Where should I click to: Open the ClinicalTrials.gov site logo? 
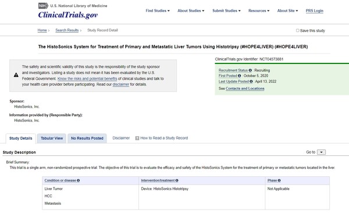pos(68,15)
